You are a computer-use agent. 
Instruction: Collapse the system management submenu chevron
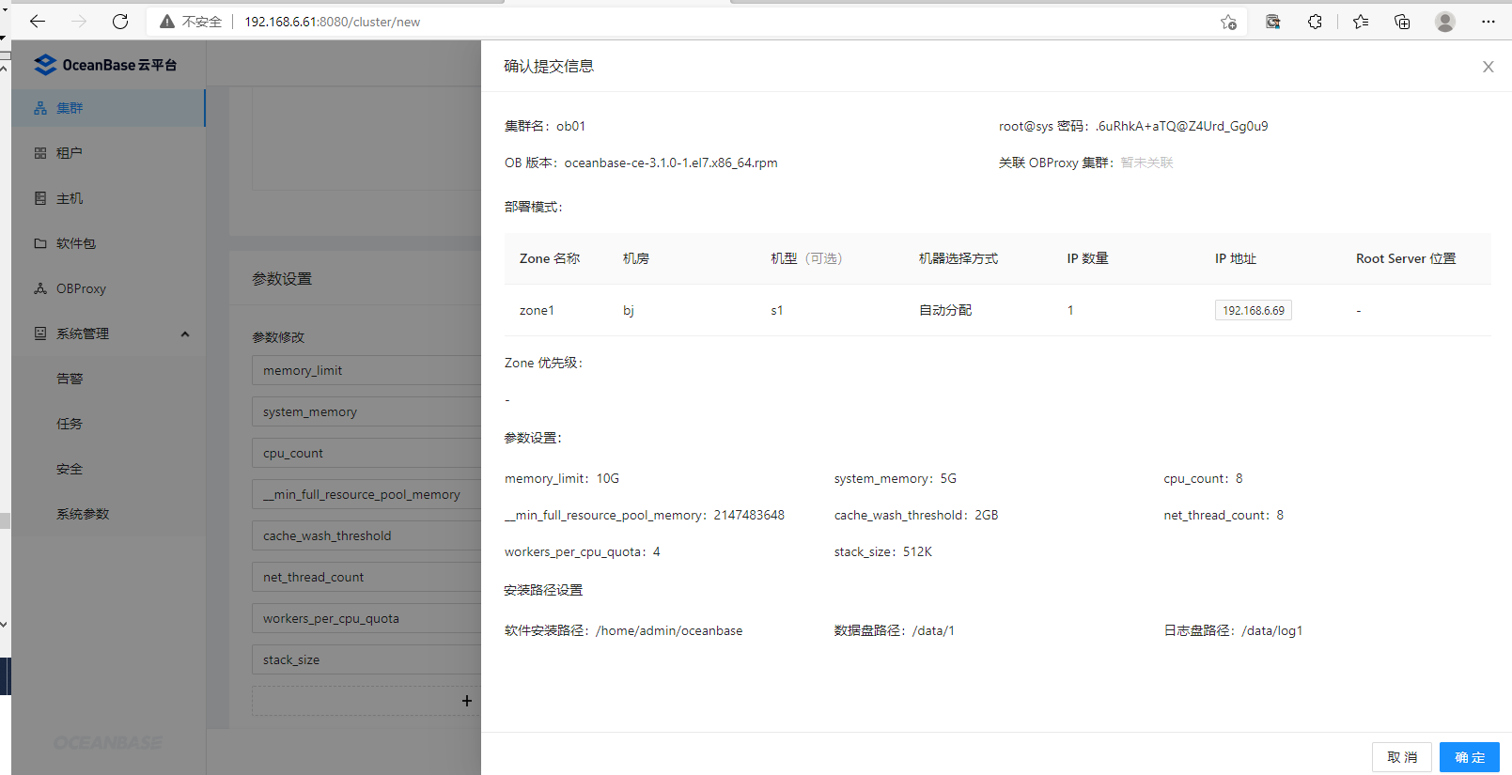coord(185,333)
